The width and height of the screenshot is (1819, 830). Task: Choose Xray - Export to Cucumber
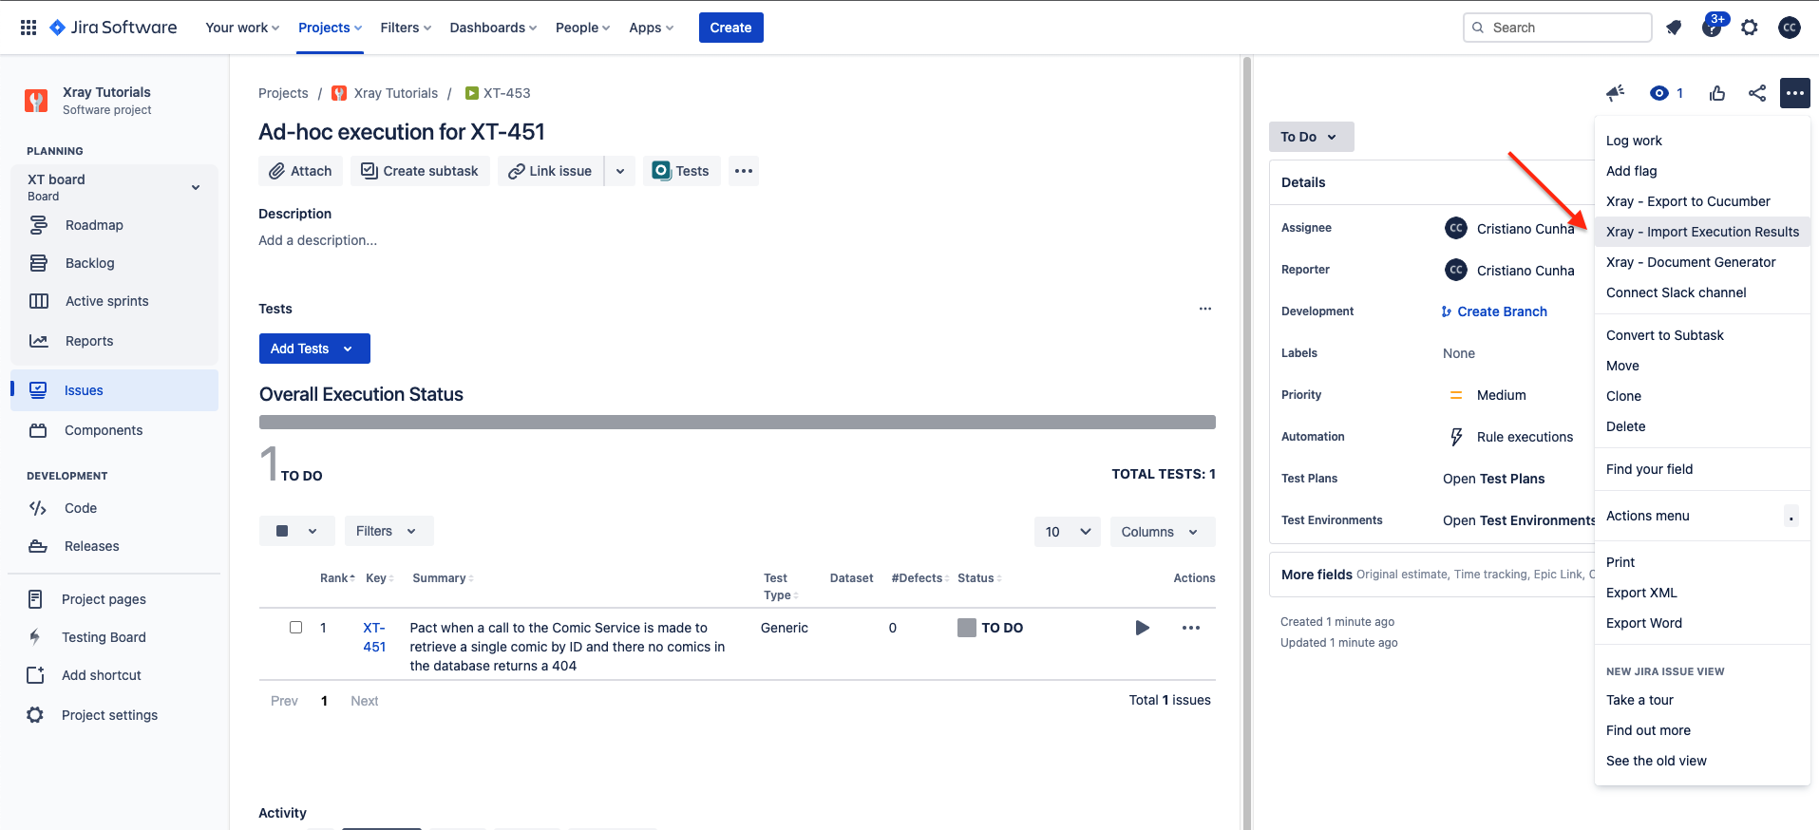1702,201
